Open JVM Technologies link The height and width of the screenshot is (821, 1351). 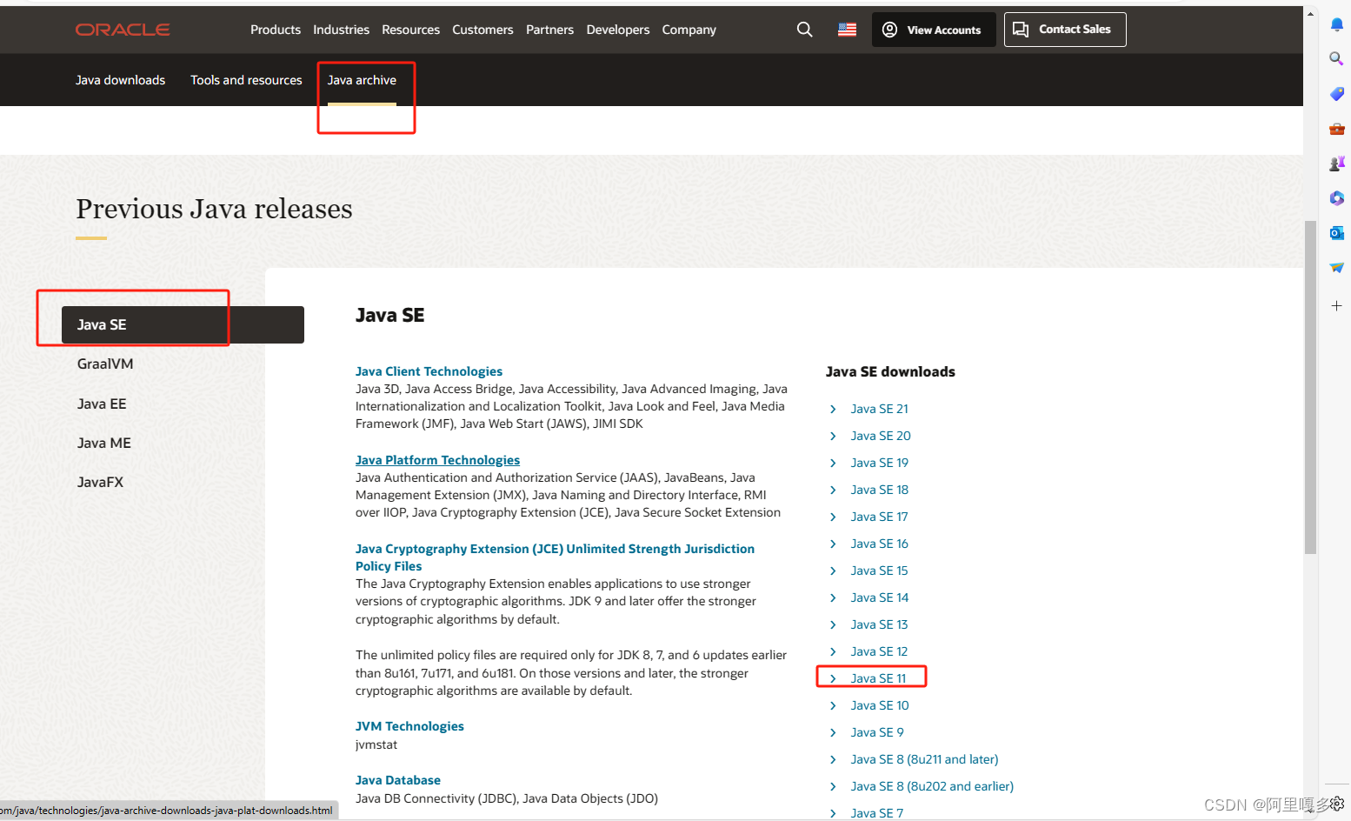[409, 726]
